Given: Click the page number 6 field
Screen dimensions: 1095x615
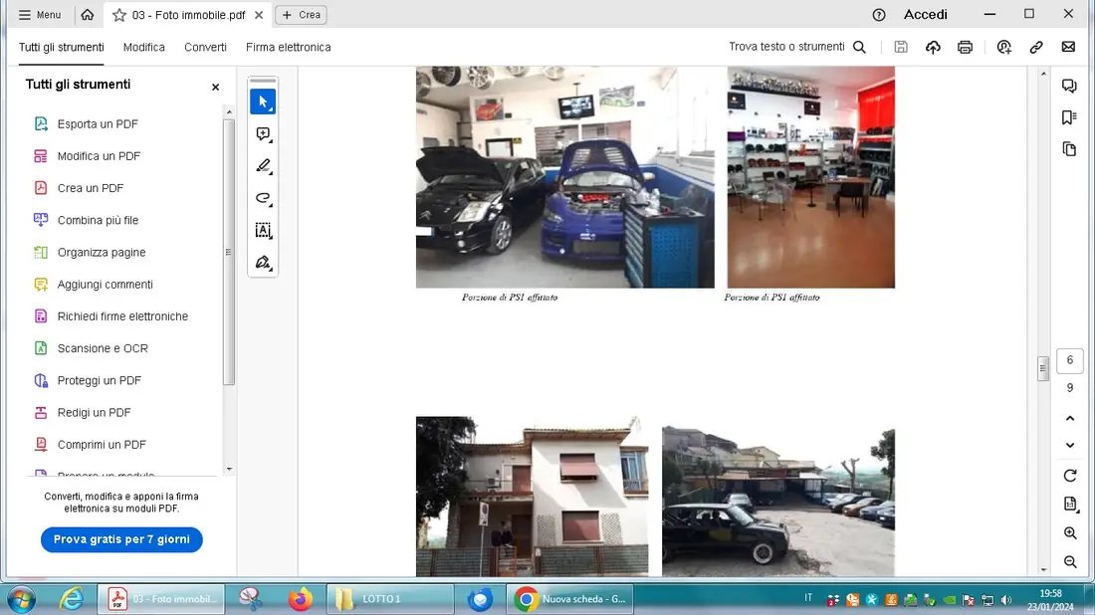Looking at the screenshot, I should [x=1070, y=360].
